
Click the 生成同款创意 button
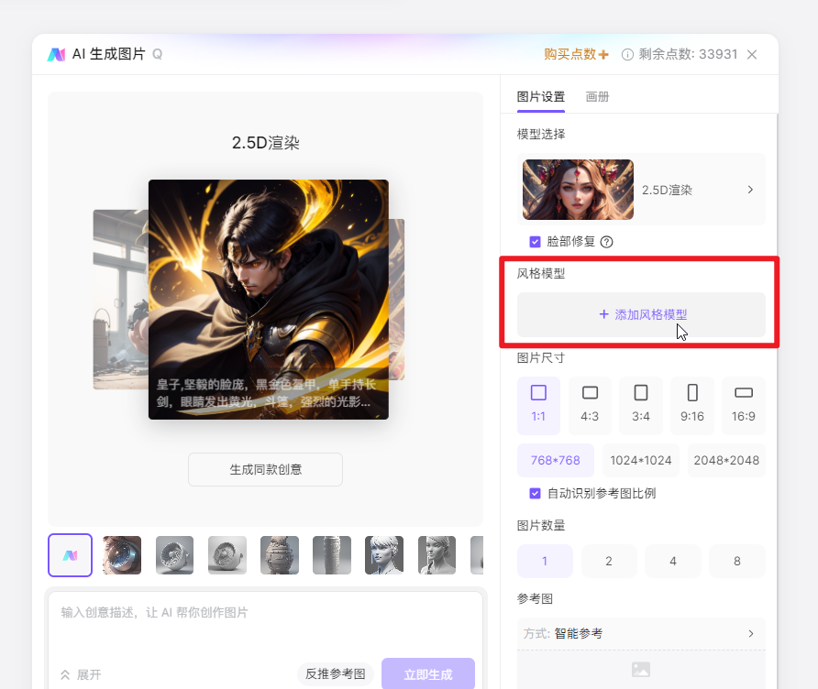(266, 470)
